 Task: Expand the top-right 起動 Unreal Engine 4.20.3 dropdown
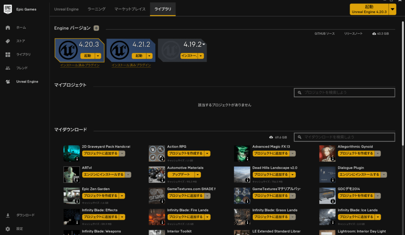click(x=393, y=9)
